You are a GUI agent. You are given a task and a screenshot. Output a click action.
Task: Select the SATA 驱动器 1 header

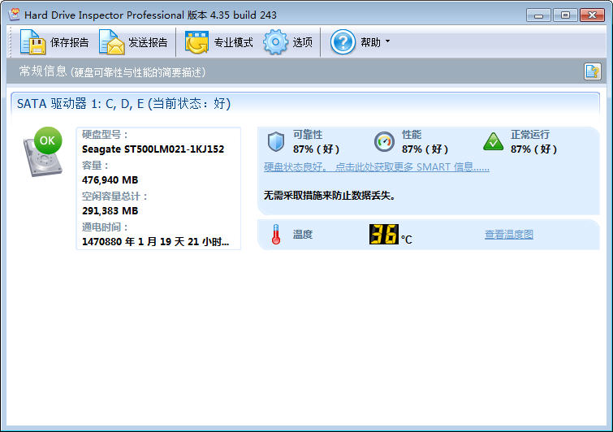(123, 104)
